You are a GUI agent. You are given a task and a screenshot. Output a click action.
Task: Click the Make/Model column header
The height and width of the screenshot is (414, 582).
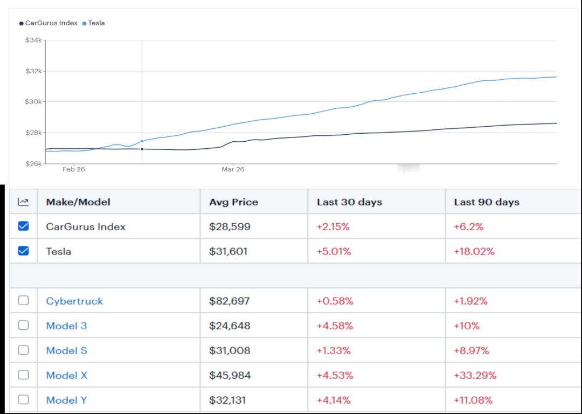coord(78,202)
